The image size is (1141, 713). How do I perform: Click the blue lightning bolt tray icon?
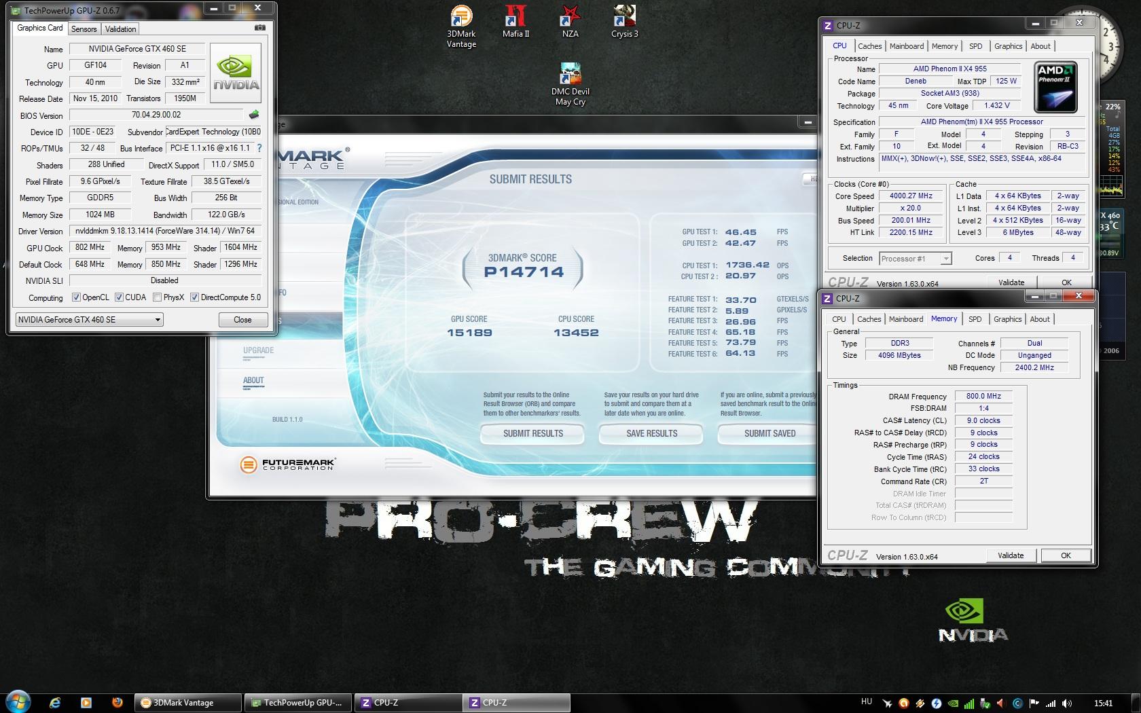[x=937, y=703]
